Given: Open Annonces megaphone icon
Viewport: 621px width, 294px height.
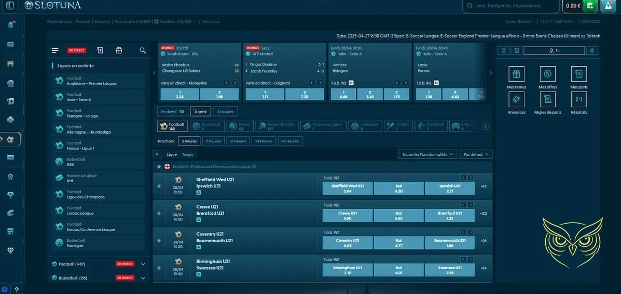Looking at the screenshot, I should pos(516,99).
